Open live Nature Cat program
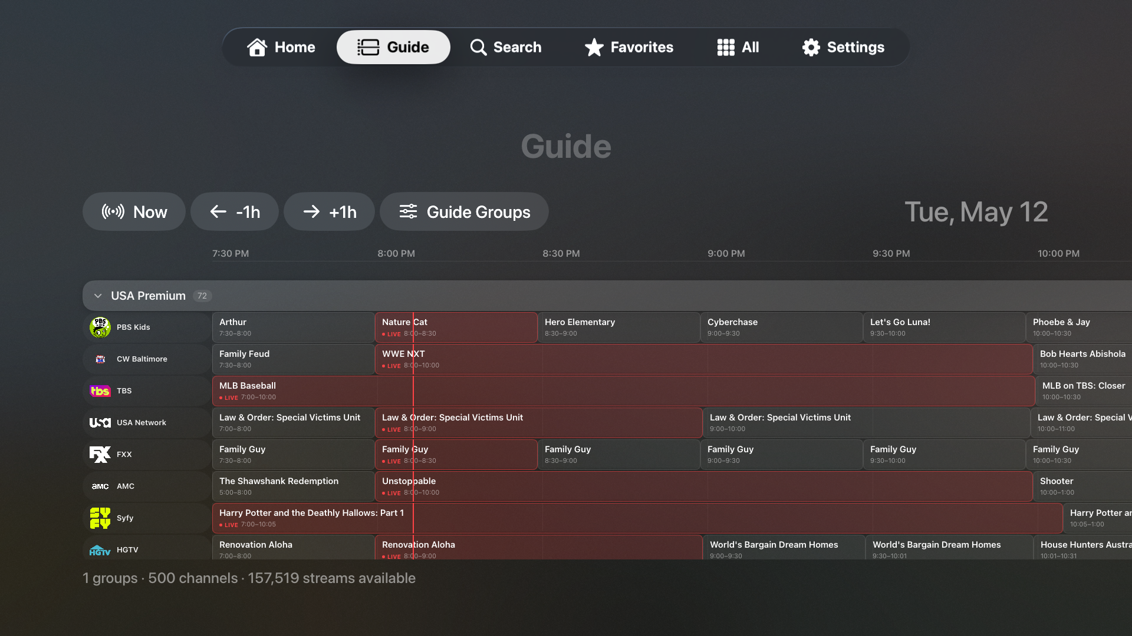Image resolution: width=1132 pixels, height=636 pixels. [456, 327]
